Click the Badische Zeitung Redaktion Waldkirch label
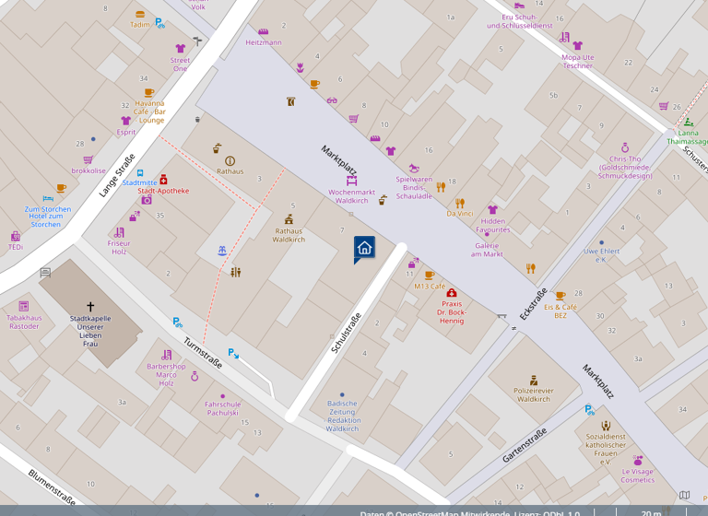The width and height of the screenshot is (708, 516). [342, 416]
